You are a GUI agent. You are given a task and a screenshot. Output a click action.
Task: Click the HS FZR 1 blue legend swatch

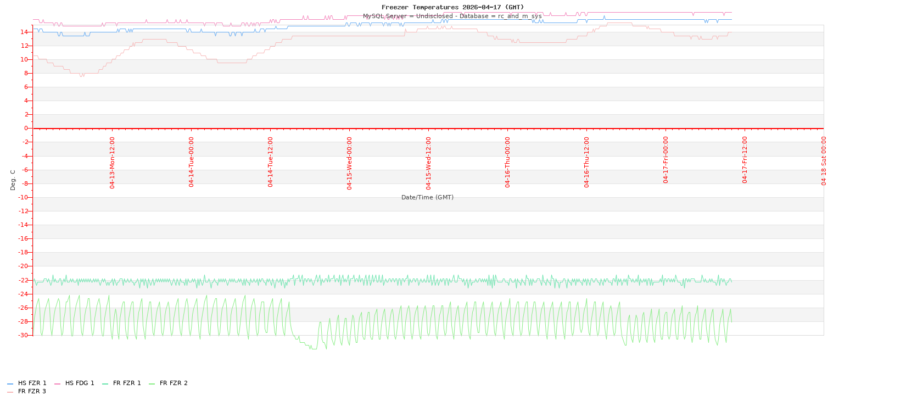10,383
